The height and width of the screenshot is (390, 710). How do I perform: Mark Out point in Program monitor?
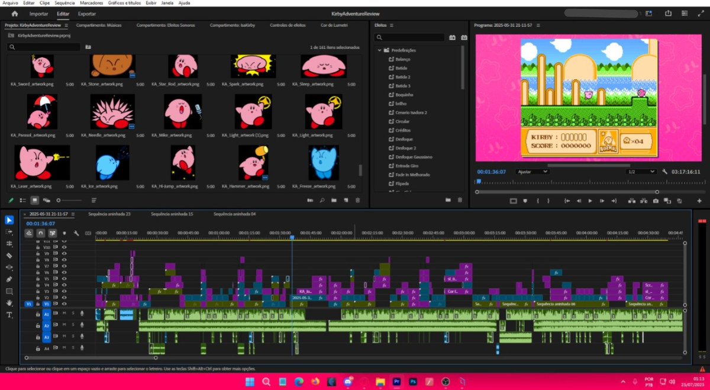548,201
